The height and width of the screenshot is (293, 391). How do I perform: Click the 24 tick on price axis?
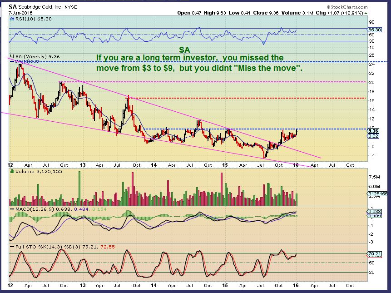coord(371,64)
